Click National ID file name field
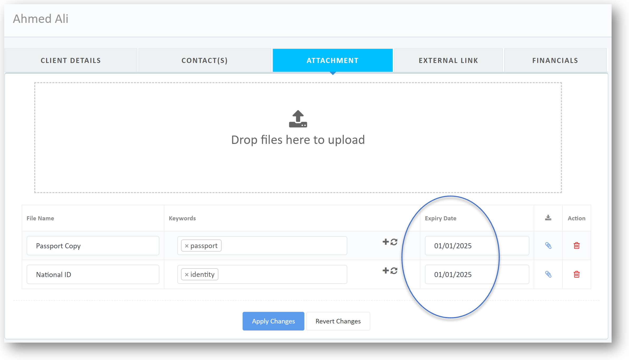Screen dimensions: 629x360 (x=93, y=274)
